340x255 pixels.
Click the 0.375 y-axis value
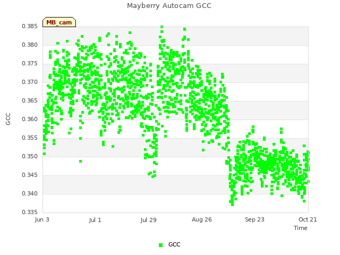[30, 64]
